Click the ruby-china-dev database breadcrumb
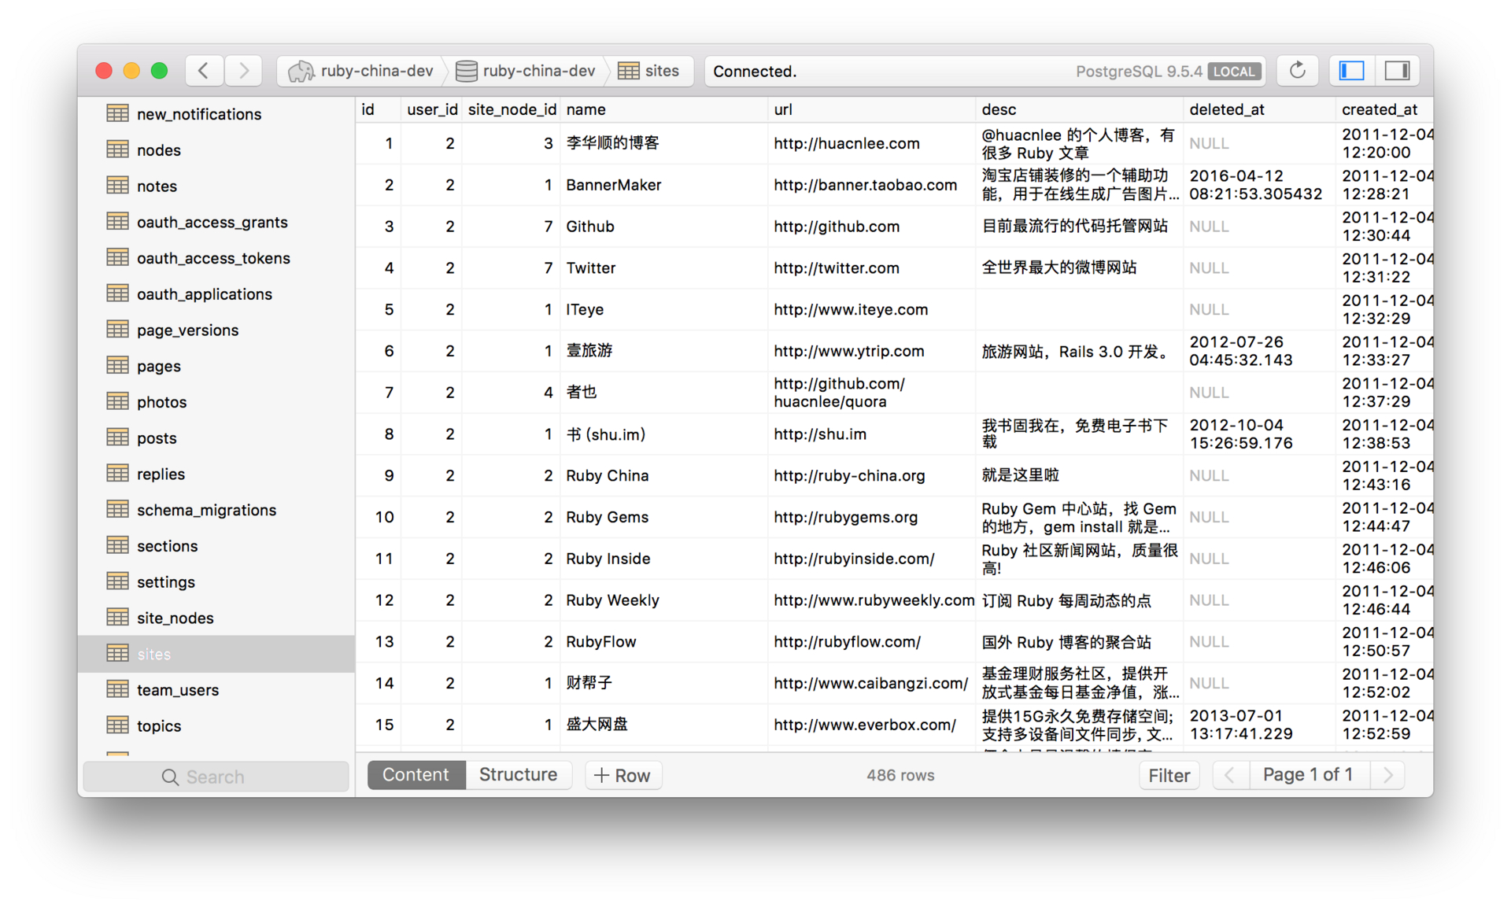Viewport: 1511px width, 908px height. click(x=526, y=71)
